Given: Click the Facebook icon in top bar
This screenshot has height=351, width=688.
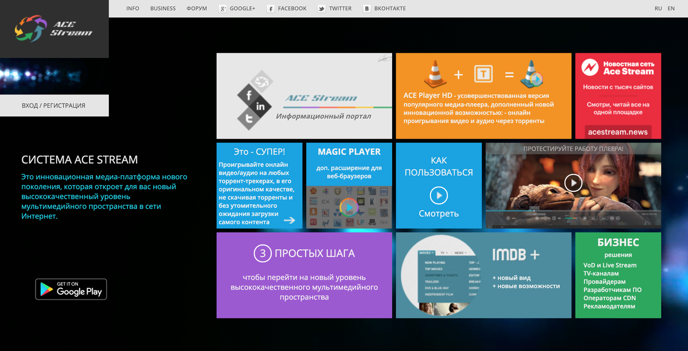Looking at the screenshot, I should [x=271, y=9].
